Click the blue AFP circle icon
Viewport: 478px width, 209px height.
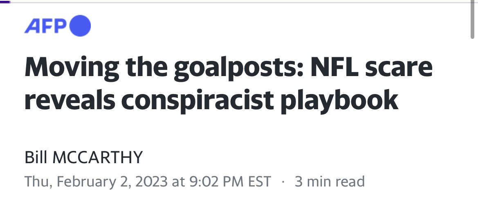80,26
